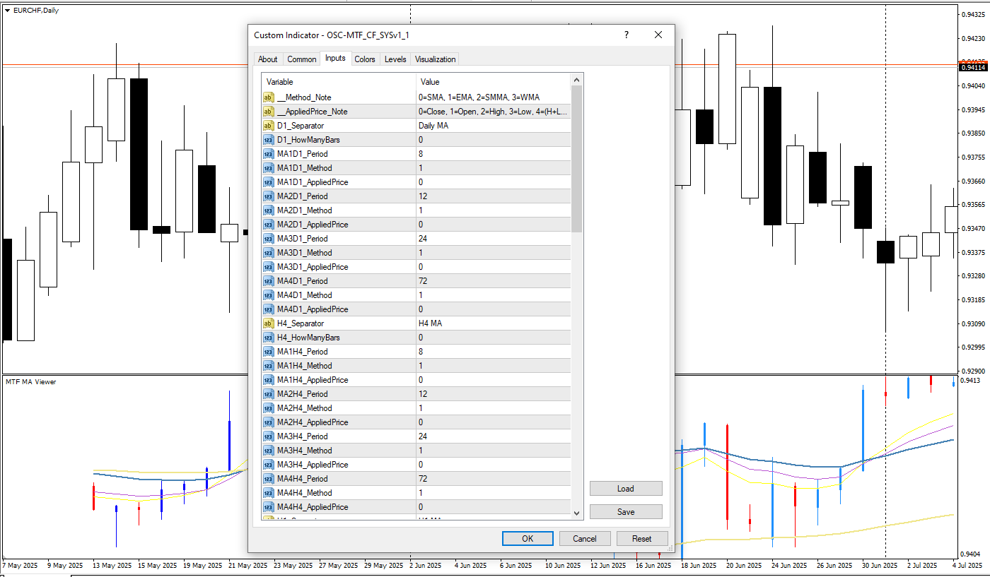Edit the MA1H4_Method value
Screen dimensions: 990x577
[494, 366]
